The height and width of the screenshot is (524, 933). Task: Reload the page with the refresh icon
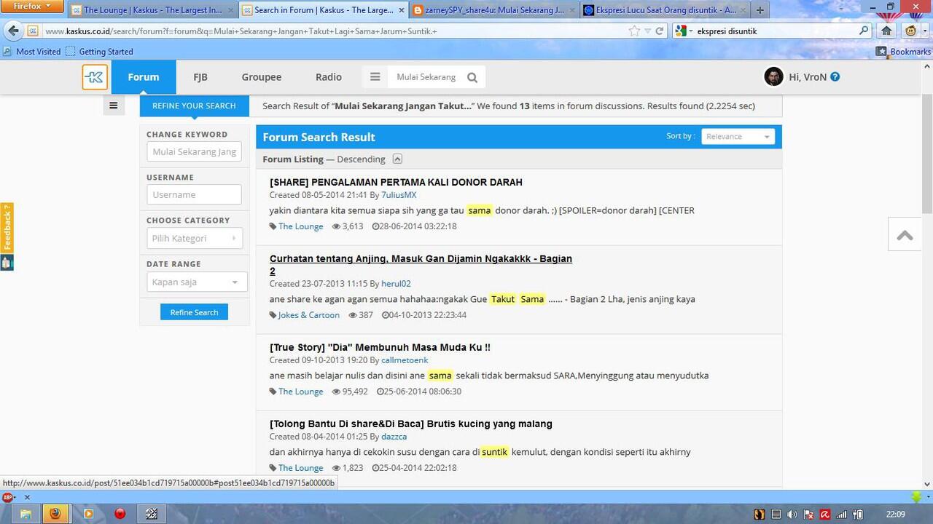tap(660, 31)
